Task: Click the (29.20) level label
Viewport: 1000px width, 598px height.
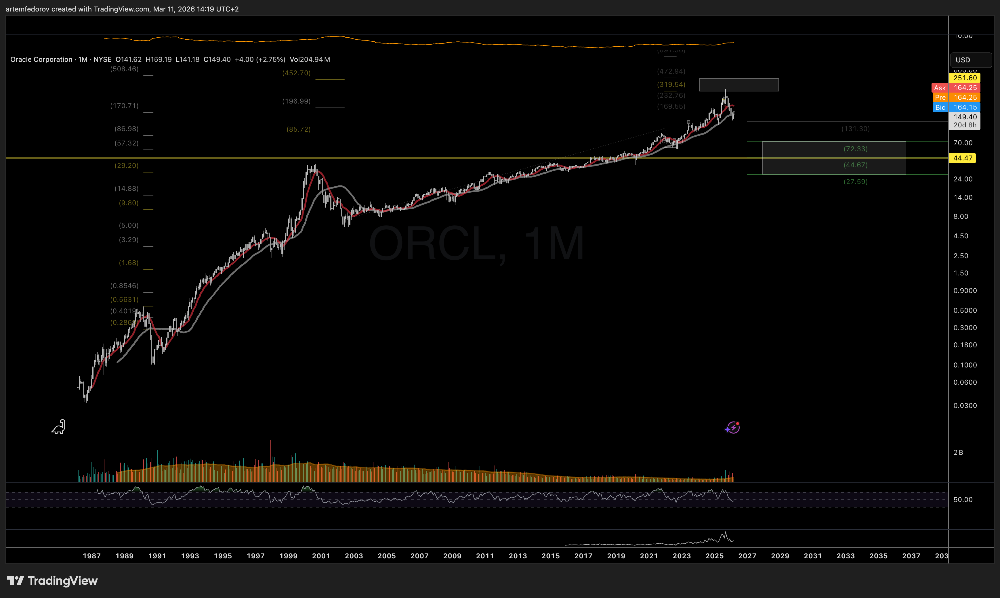Action: 126,166
